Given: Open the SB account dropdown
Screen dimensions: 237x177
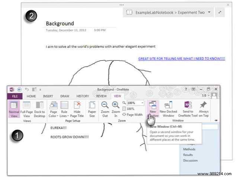Looking at the screenshot, I should coord(205,96).
